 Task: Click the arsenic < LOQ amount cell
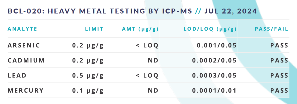click(147, 45)
